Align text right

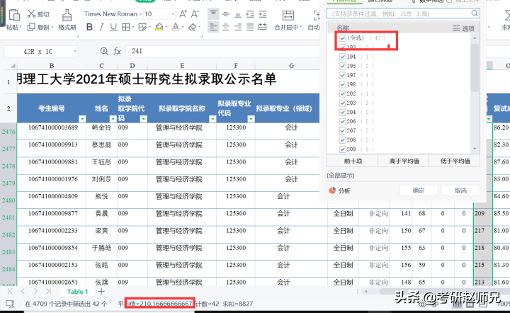[x=238, y=27]
